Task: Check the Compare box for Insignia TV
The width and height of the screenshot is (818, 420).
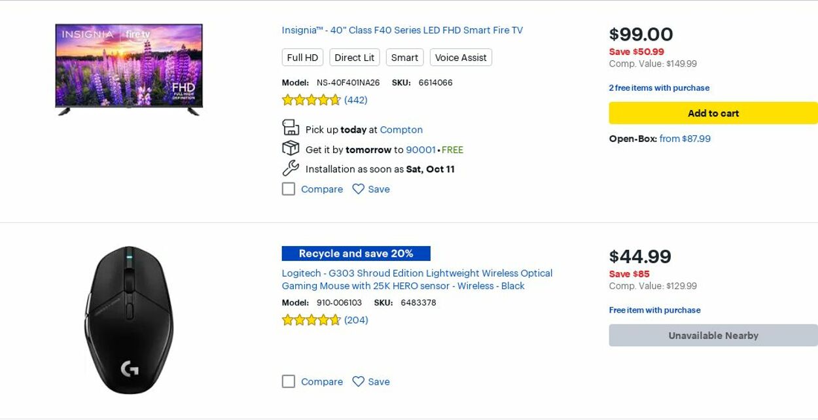Action: point(289,189)
